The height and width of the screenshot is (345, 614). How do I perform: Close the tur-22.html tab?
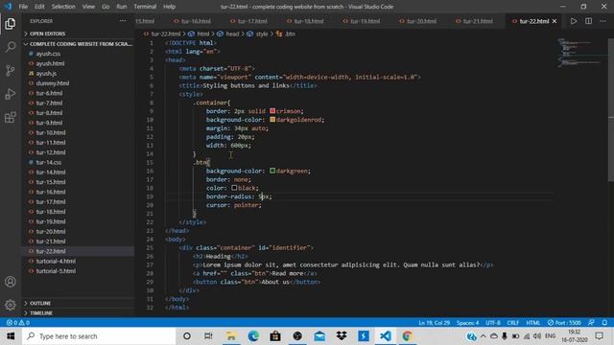coord(555,21)
